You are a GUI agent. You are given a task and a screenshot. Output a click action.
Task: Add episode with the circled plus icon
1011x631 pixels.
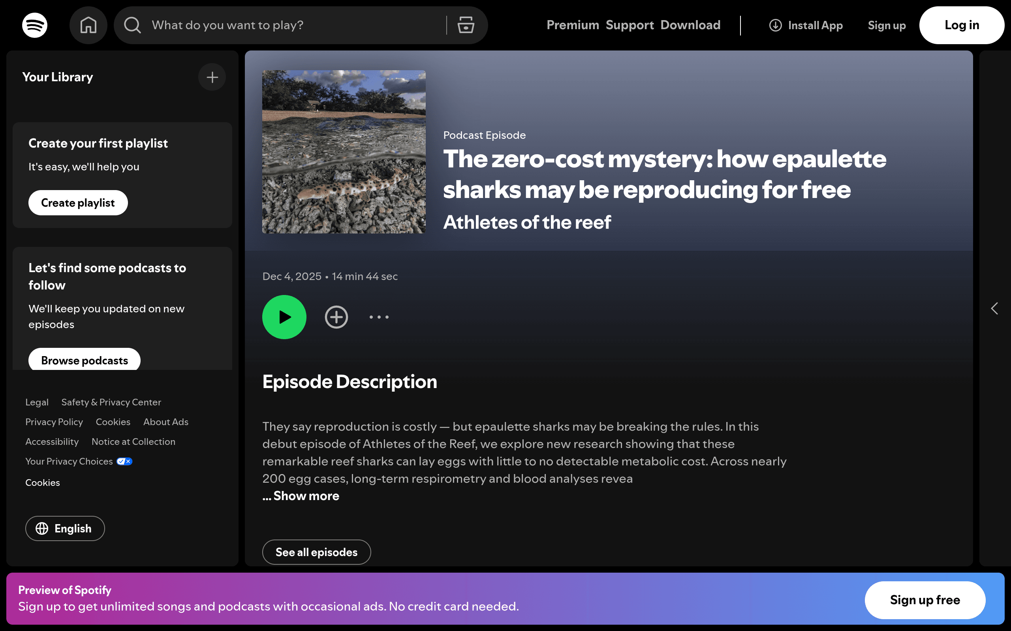click(336, 317)
